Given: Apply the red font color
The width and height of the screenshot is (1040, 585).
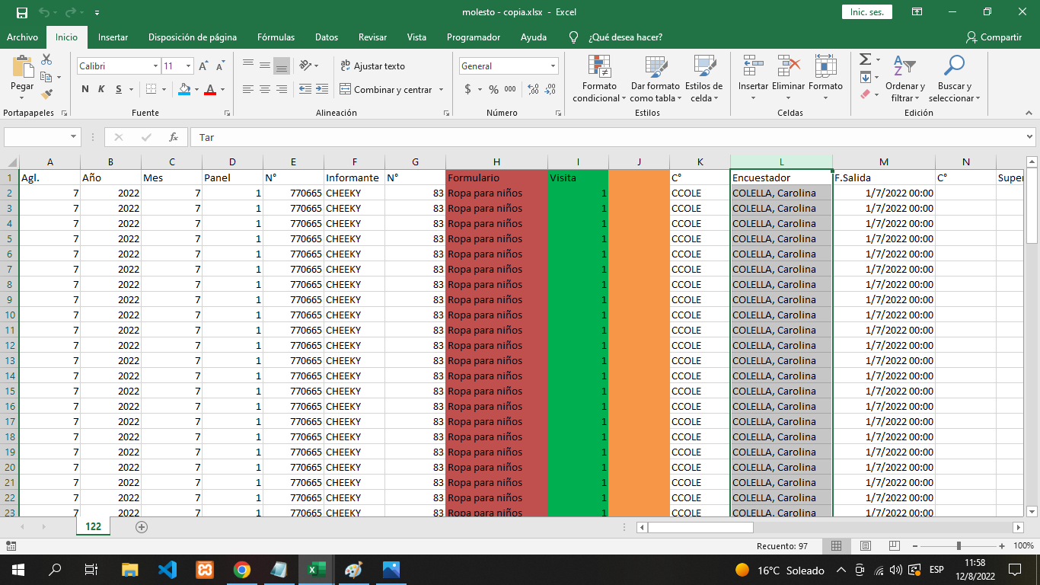Looking at the screenshot, I should pos(210,89).
